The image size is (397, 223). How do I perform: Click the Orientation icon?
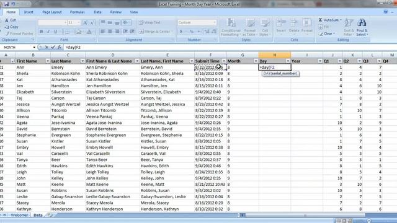coord(125,22)
